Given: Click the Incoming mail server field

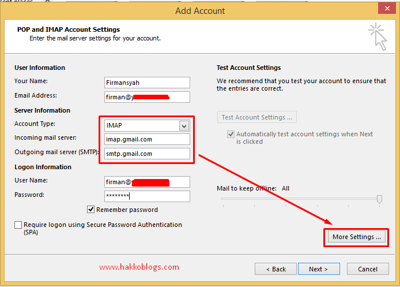Looking at the screenshot, I should [147, 139].
